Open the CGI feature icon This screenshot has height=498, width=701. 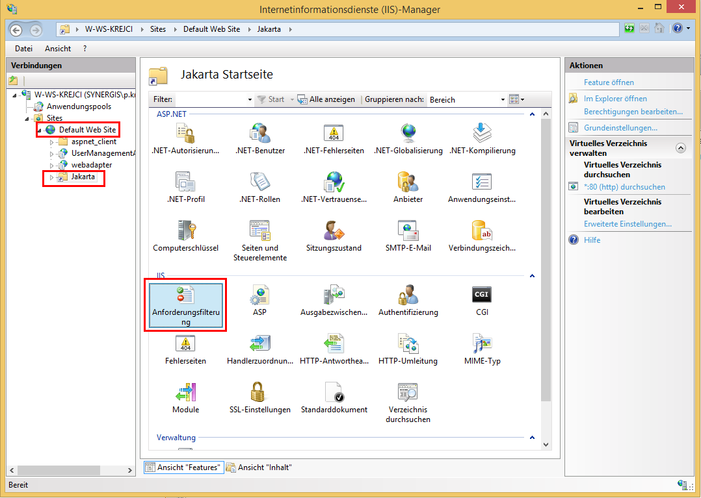[x=481, y=295]
